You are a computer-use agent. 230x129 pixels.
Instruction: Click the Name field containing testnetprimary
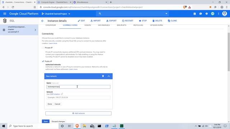[78, 87]
